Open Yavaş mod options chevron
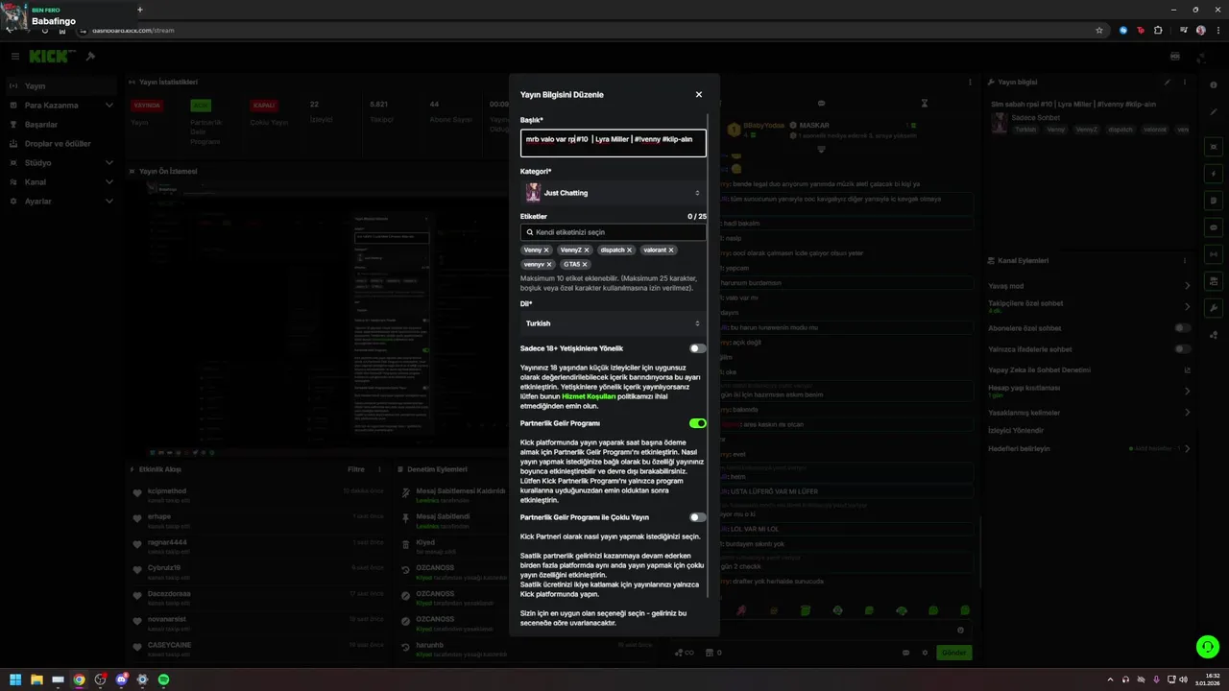 pos(1187,286)
